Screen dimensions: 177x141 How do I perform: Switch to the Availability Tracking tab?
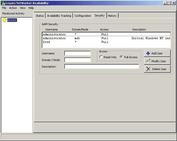59,16
